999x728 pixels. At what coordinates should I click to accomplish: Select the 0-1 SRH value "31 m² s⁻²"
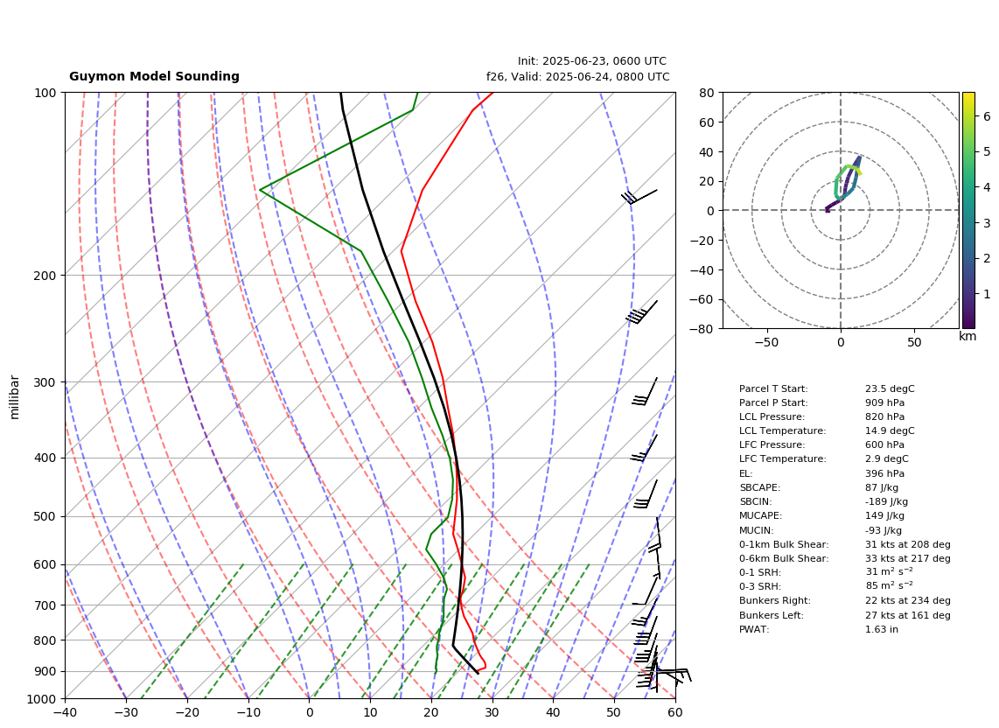pos(889,572)
